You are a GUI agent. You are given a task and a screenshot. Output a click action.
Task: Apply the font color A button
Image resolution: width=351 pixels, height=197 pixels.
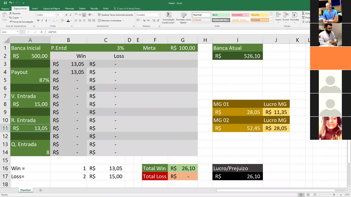pos(68,21)
